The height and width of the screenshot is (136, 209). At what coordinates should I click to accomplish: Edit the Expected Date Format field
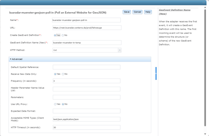pos(86,111)
